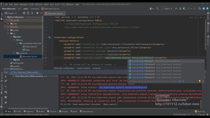Run the Main configuration with the green play button
The image size is (210, 118).
click(x=176, y=9)
